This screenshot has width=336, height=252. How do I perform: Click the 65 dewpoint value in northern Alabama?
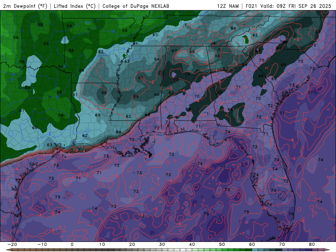[x=192, y=52]
